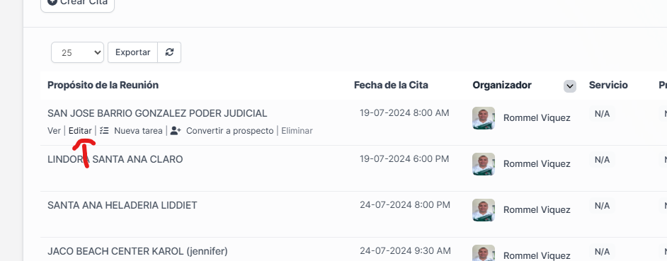The height and width of the screenshot is (261, 667).
Task: Click the Nueva tarea checklist icon
Action: tap(104, 131)
